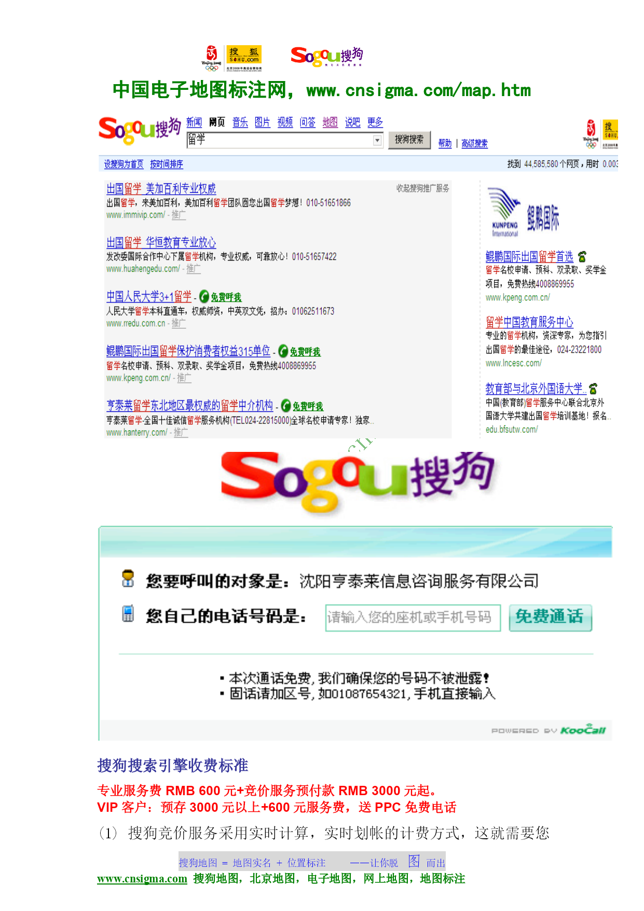
Task: Open the 高级搜索 link
Action: (475, 143)
